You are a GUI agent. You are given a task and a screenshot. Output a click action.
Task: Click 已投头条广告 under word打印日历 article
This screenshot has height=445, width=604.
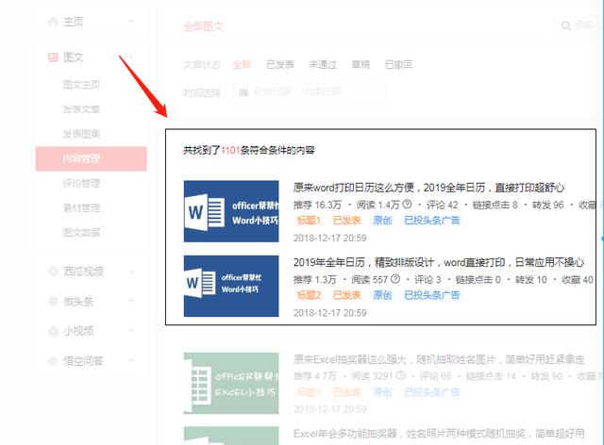432,221
